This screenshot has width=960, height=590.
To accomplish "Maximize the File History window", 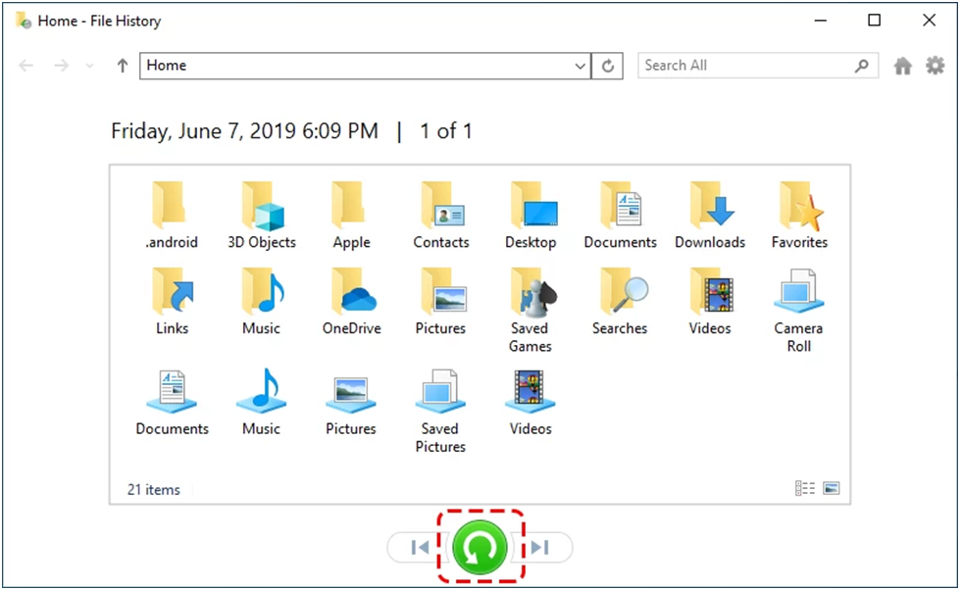I will pos(875,21).
